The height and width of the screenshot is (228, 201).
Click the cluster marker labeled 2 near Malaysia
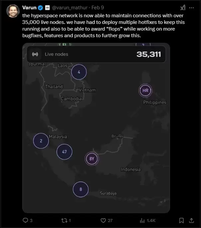(x=41, y=141)
